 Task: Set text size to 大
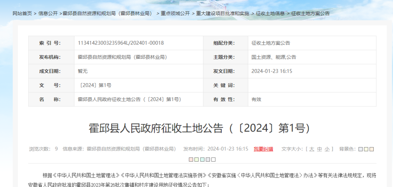point(311,149)
